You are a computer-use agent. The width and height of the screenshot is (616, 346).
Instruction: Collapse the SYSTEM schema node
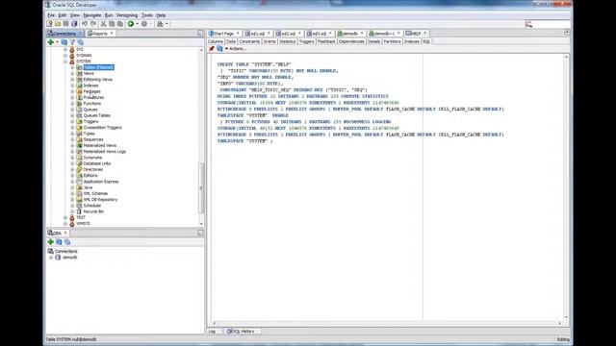point(65,62)
